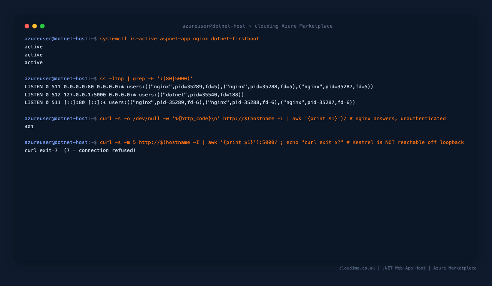Click the '401' response code output
Image resolution: width=492 pixels, height=286 pixels.
(x=29, y=127)
